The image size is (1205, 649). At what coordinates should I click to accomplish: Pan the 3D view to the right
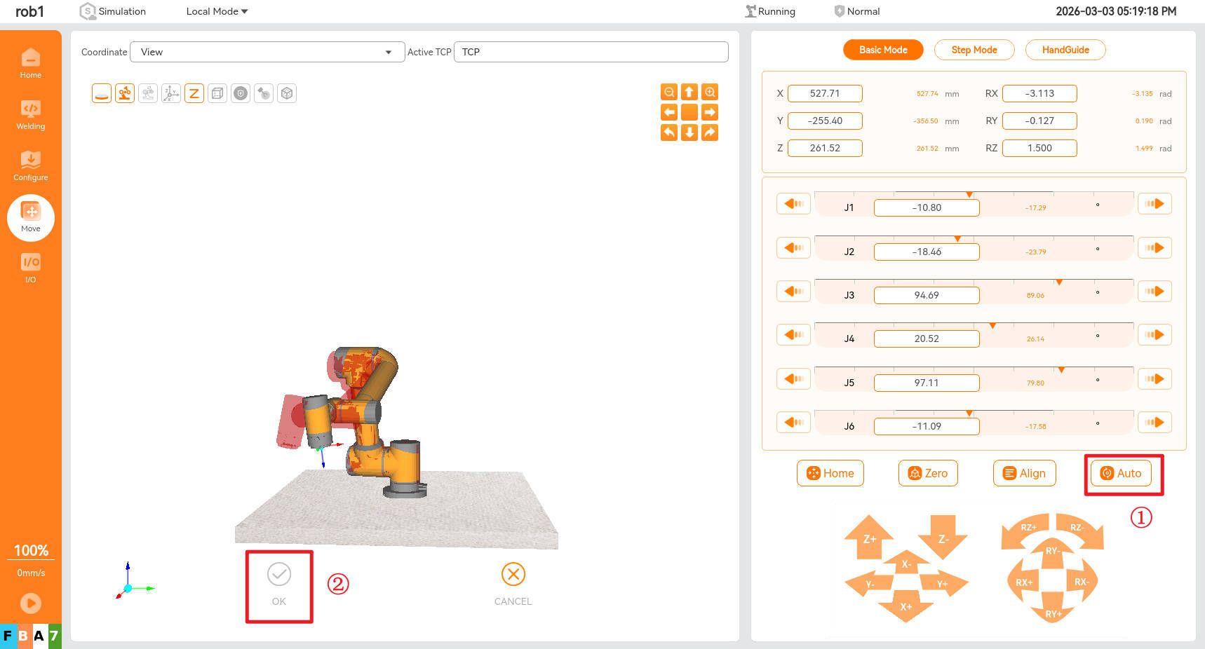point(710,112)
